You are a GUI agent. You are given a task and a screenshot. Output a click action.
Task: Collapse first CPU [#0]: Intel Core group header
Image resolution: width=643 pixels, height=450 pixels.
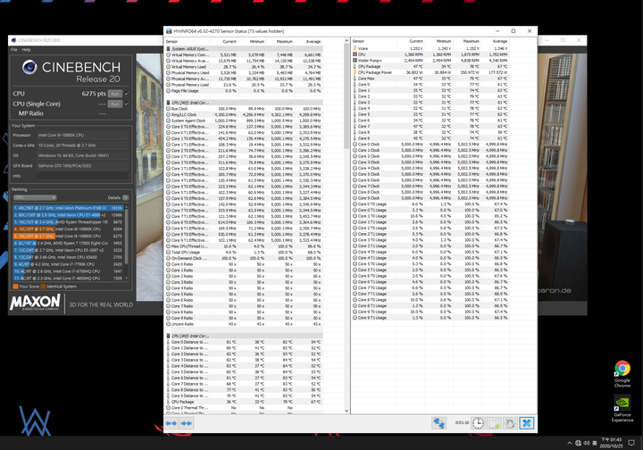pos(244,103)
